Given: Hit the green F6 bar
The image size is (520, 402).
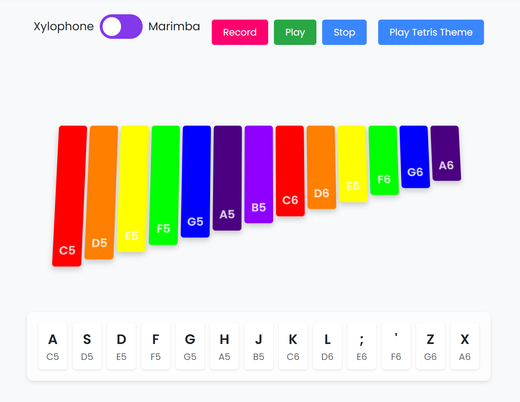Looking at the screenshot, I should [x=383, y=160].
